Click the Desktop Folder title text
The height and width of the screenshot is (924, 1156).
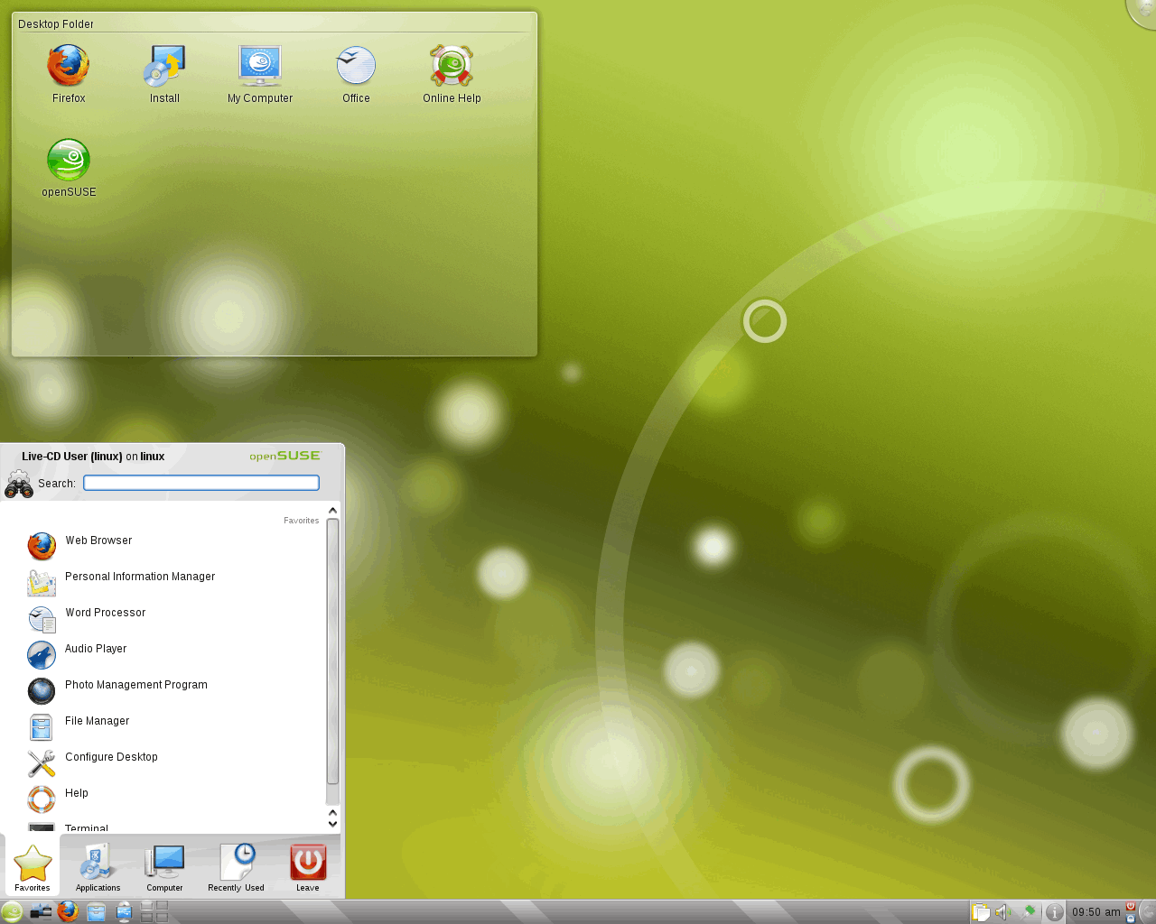[x=56, y=24]
